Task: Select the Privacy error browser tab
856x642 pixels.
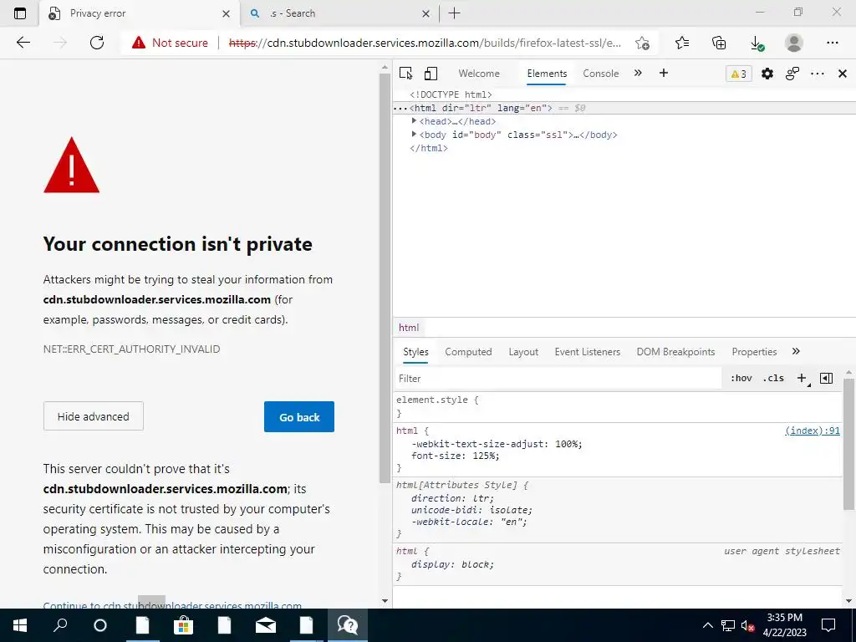Action: pyautogui.click(x=140, y=13)
